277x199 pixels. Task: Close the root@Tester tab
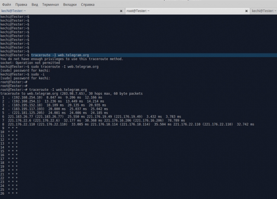point(246,11)
